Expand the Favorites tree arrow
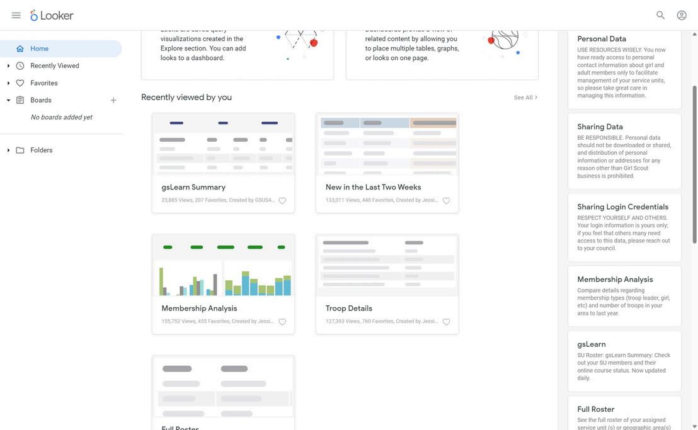The image size is (698, 430). pos(8,83)
